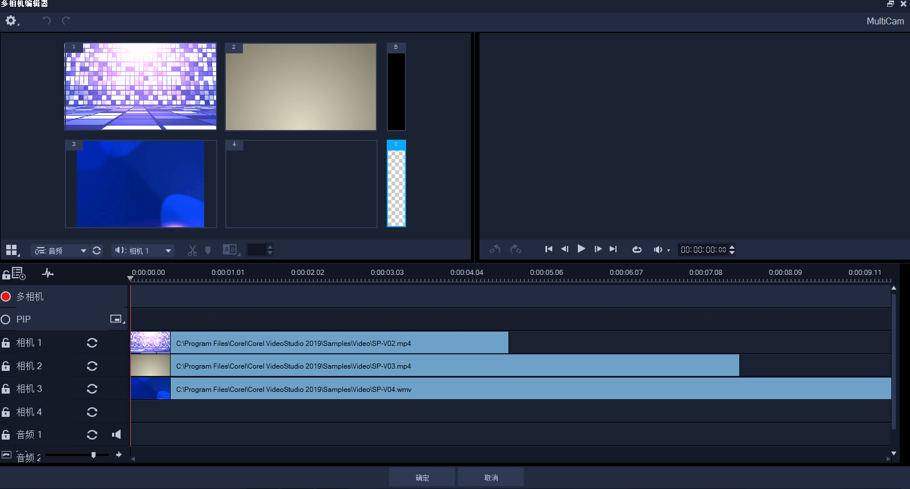Viewport: 910px width, 489px height.
Task: Undo the last action with the top arrow
Action: (x=47, y=21)
